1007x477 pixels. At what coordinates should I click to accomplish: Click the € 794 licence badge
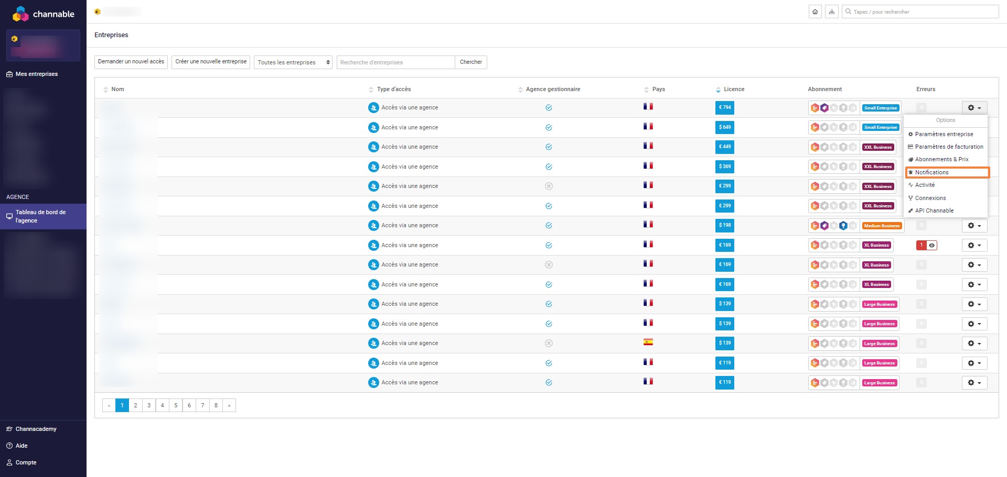point(725,108)
